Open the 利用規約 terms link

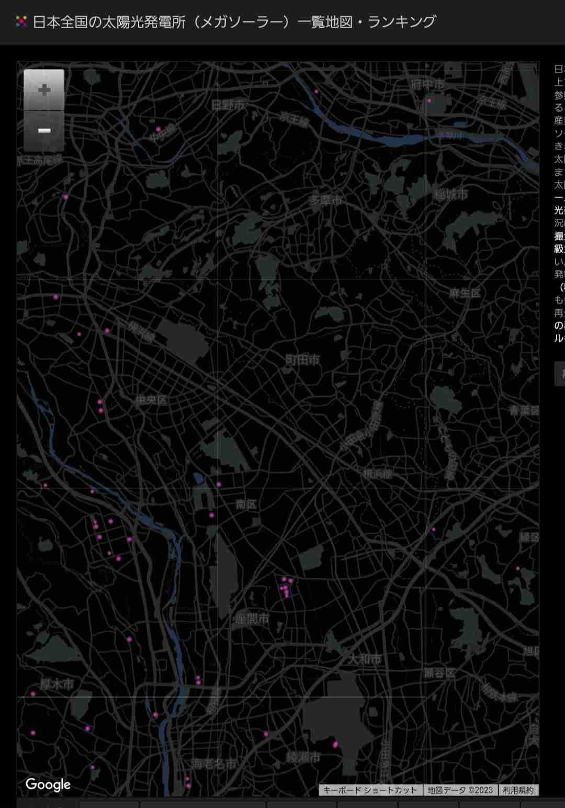[x=518, y=790]
